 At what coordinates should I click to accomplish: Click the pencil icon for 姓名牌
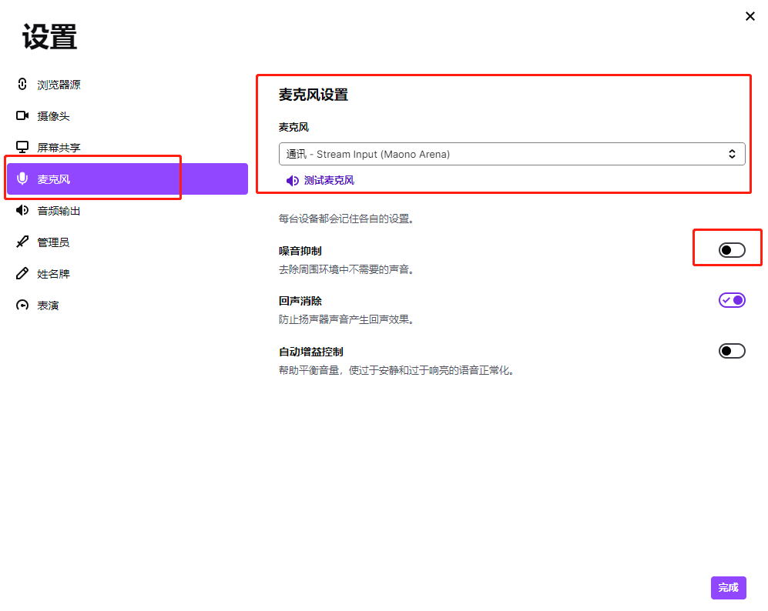(22, 273)
